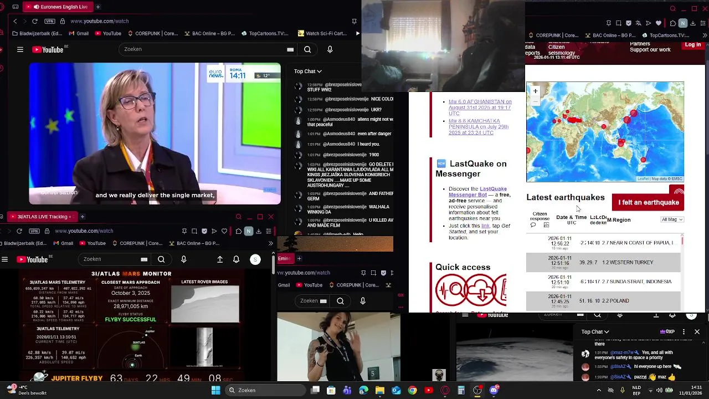Open the Euronews English Live tab

(x=59, y=7)
